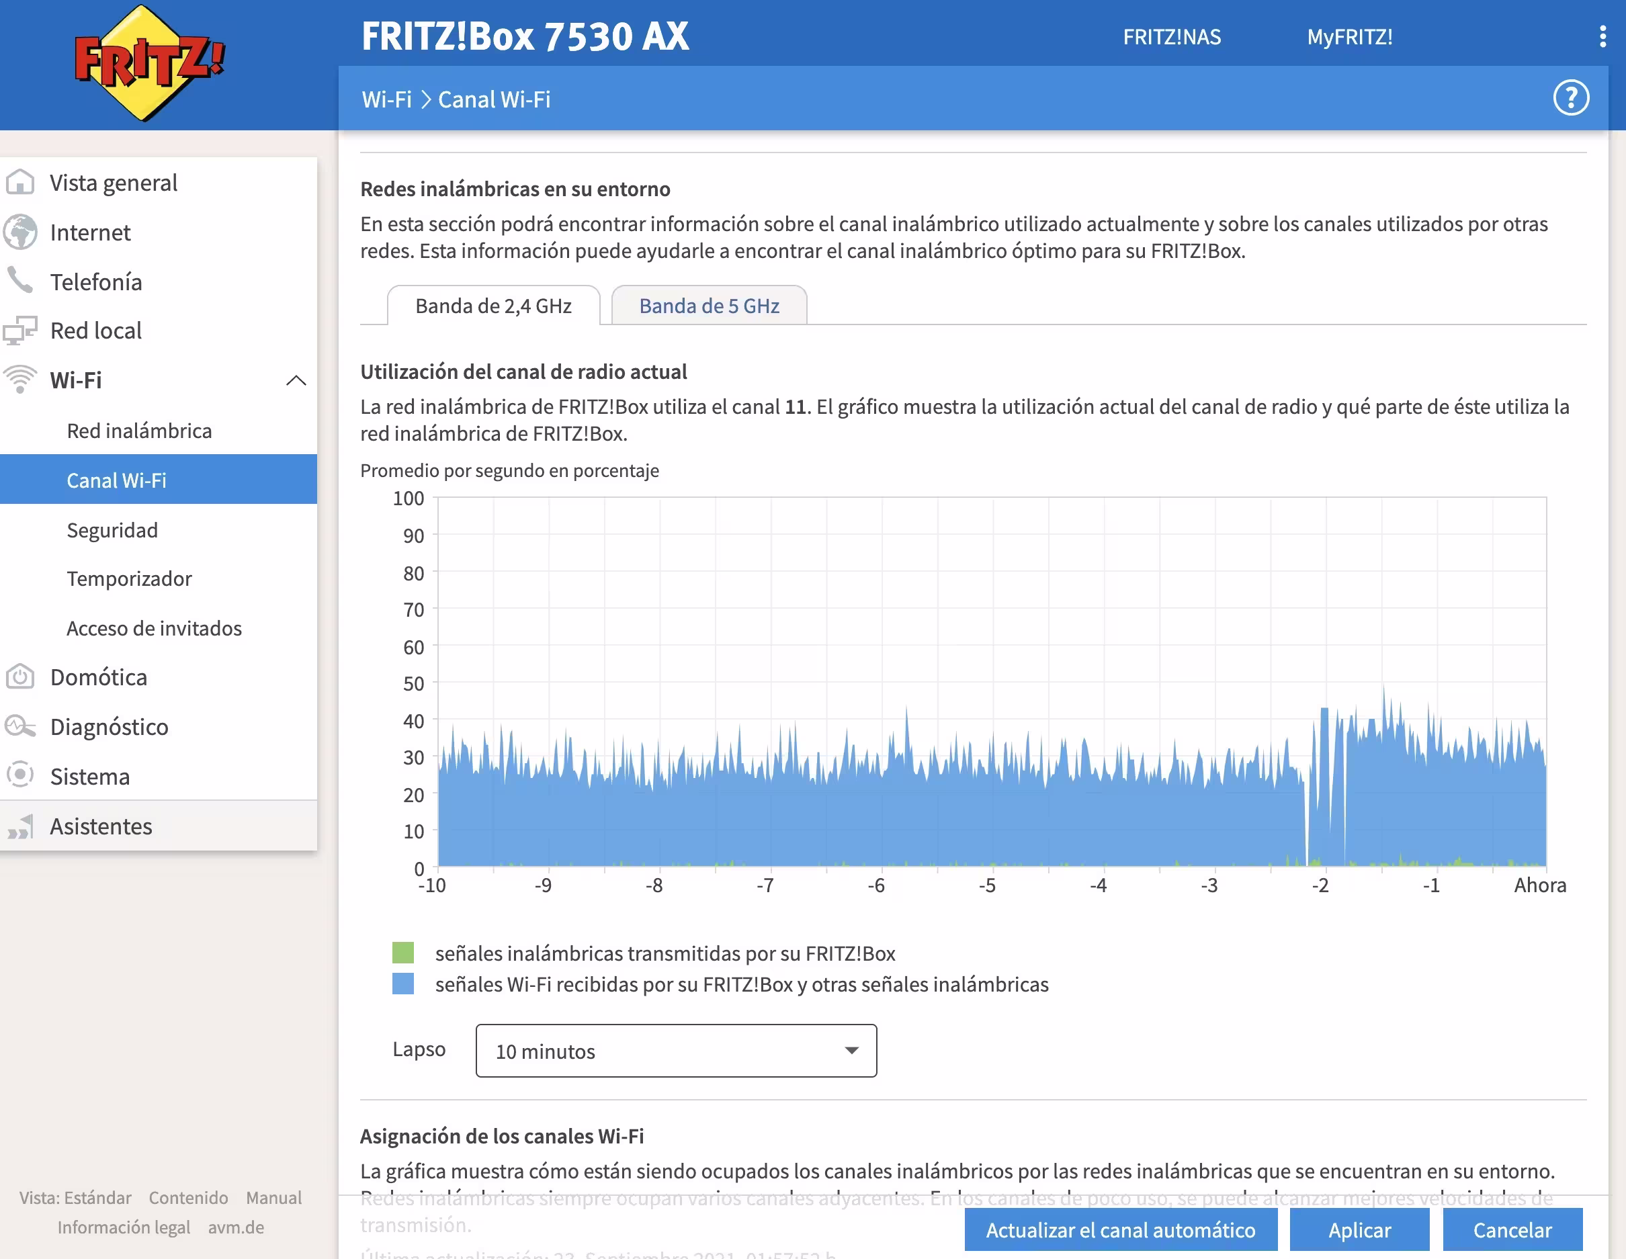The image size is (1626, 1259).
Task: Open the help question mark icon
Action: [1571, 97]
